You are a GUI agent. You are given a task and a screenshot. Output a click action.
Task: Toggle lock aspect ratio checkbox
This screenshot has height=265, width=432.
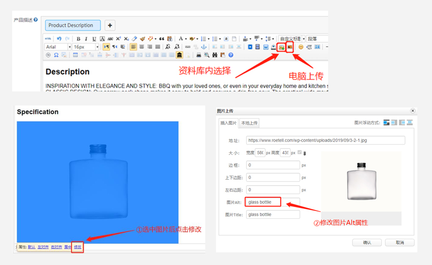click(299, 152)
